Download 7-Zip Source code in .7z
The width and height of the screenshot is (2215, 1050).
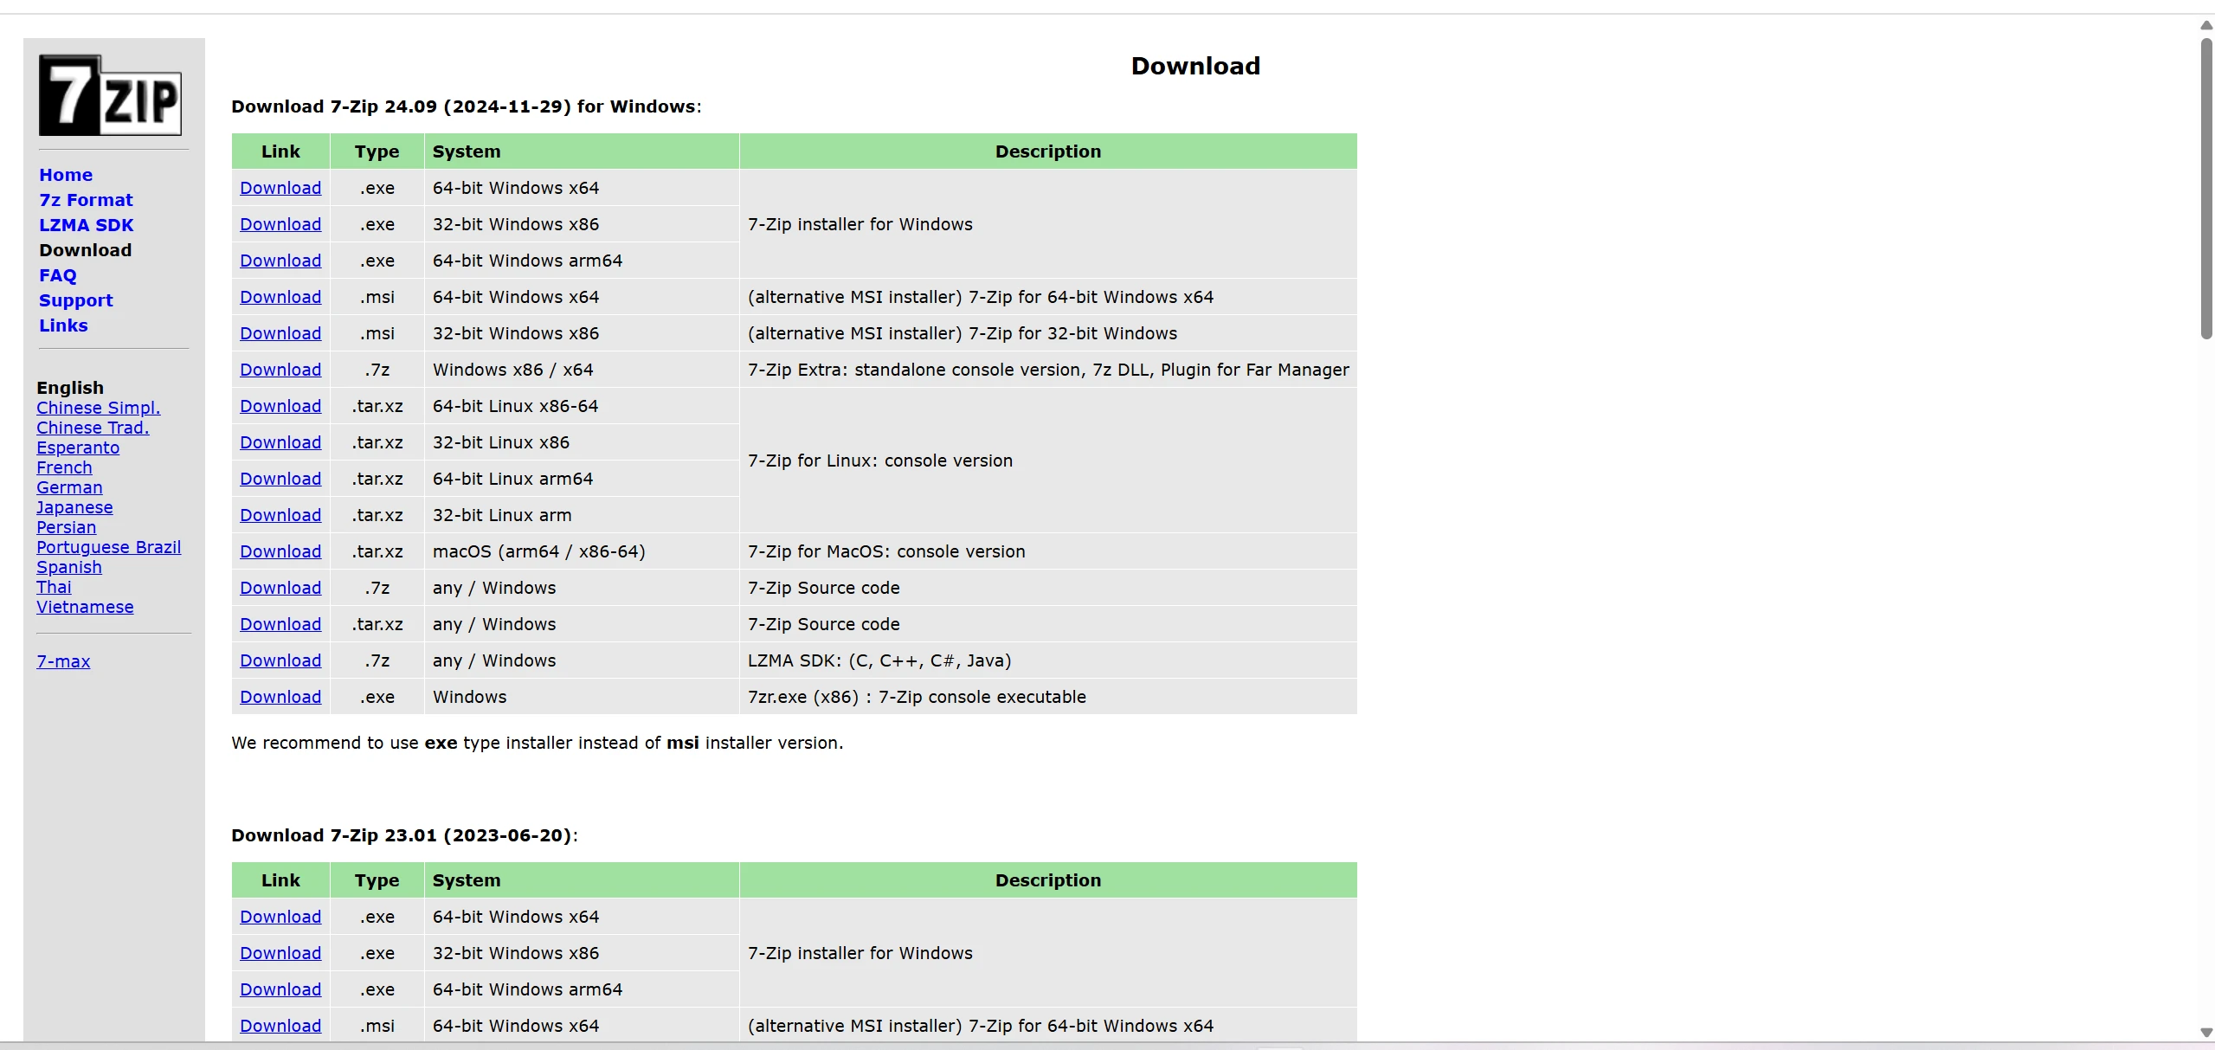click(x=280, y=588)
